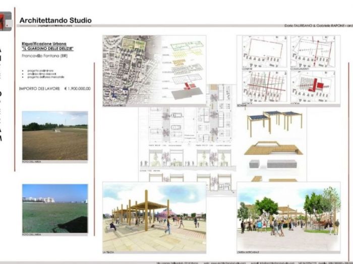The width and height of the screenshot is (353, 264).
Task: Click the "Dario TAURISANO & Gabriele RAPONE" text
Action: coord(315,26)
